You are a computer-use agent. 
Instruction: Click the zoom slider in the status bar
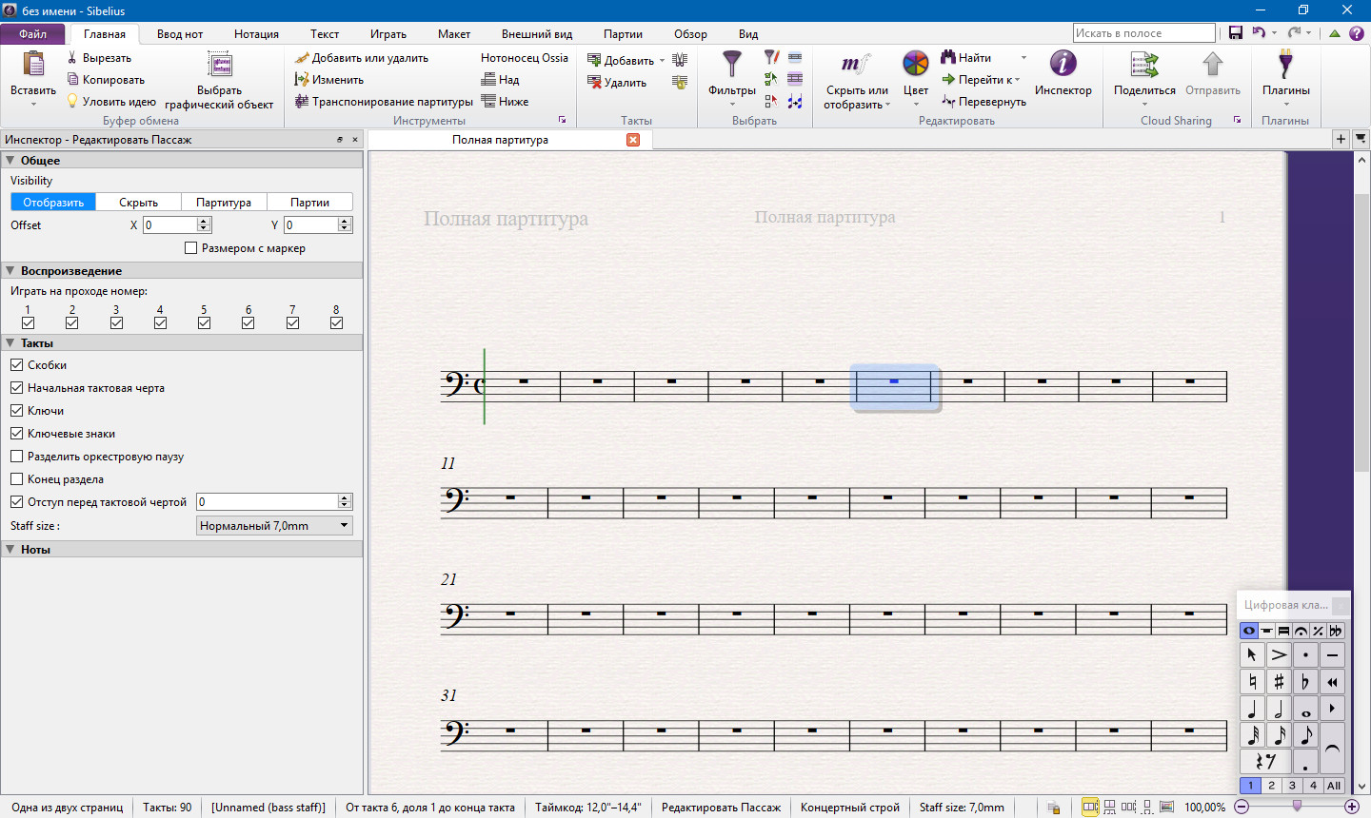coord(1296,807)
